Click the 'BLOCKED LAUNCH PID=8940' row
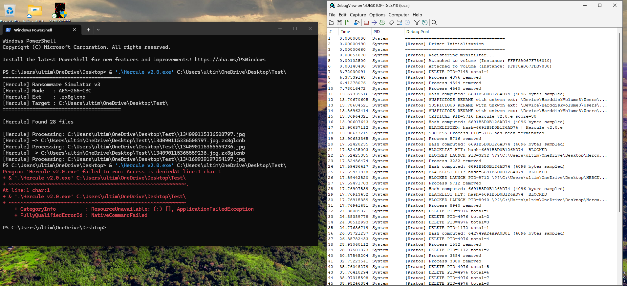627x286 pixels. click(473, 200)
